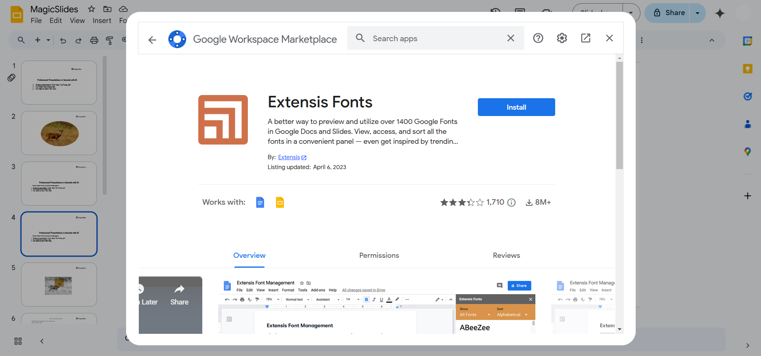Type in the Search apps field
761x356 pixels.
tap(436, 38)
